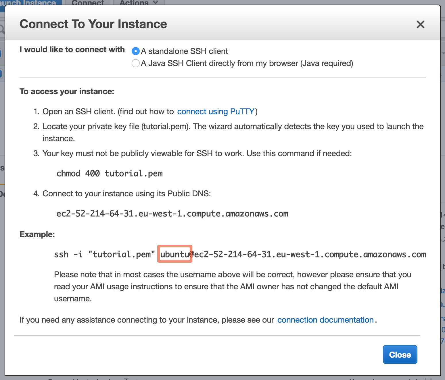Click the chmod 400 tutorial.pem command

tap(110, 174)
